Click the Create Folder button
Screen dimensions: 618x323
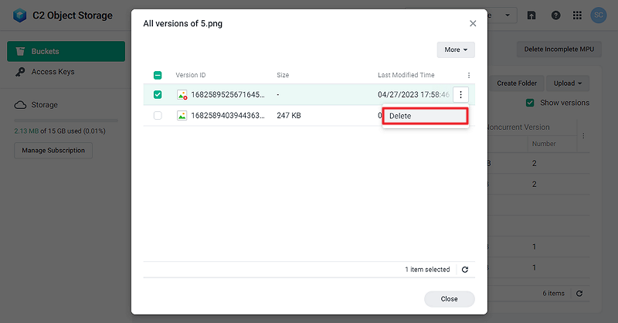pyautogui.click(x=517, y=83)
